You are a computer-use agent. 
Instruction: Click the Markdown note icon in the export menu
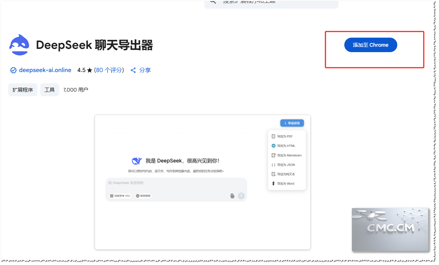(x=274, y=155)
